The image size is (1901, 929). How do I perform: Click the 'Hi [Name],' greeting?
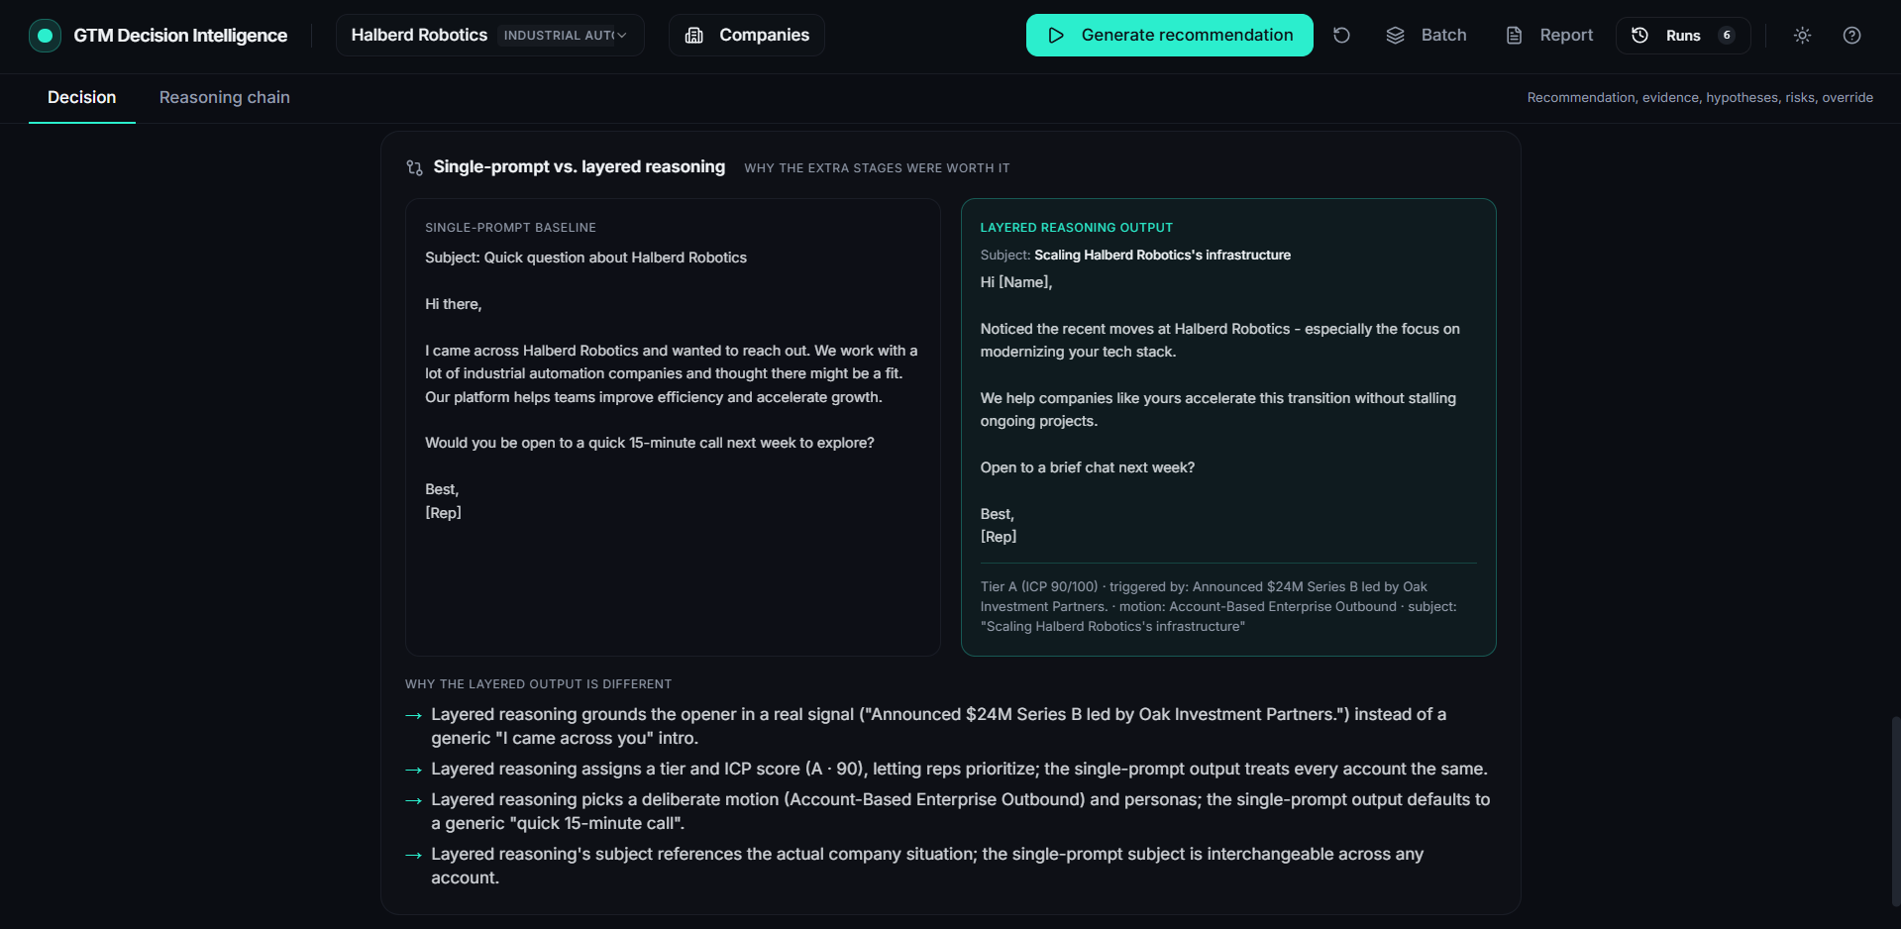[x=1016, y=282]
